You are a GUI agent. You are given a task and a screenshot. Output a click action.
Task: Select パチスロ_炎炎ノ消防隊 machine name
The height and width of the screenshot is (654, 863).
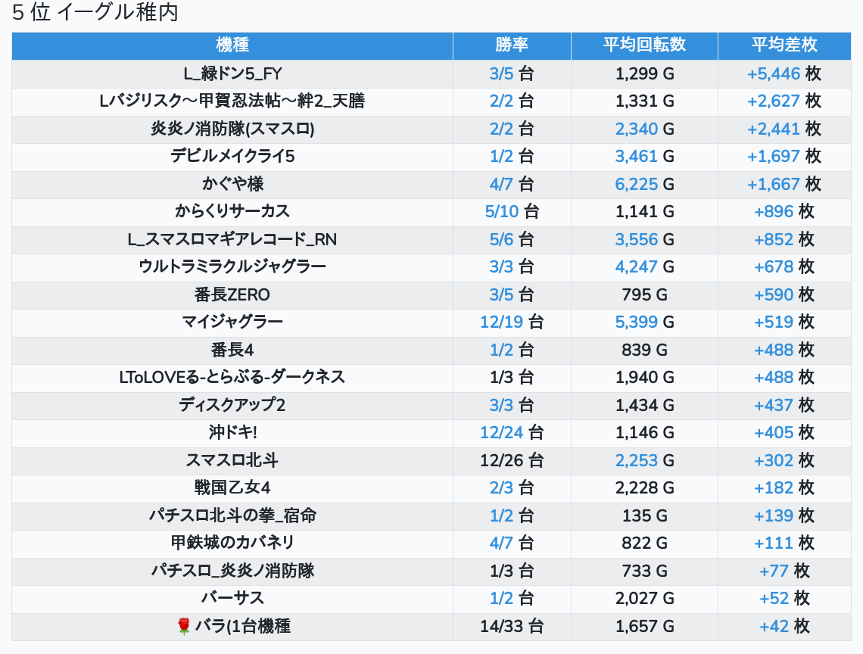point(232,571)
